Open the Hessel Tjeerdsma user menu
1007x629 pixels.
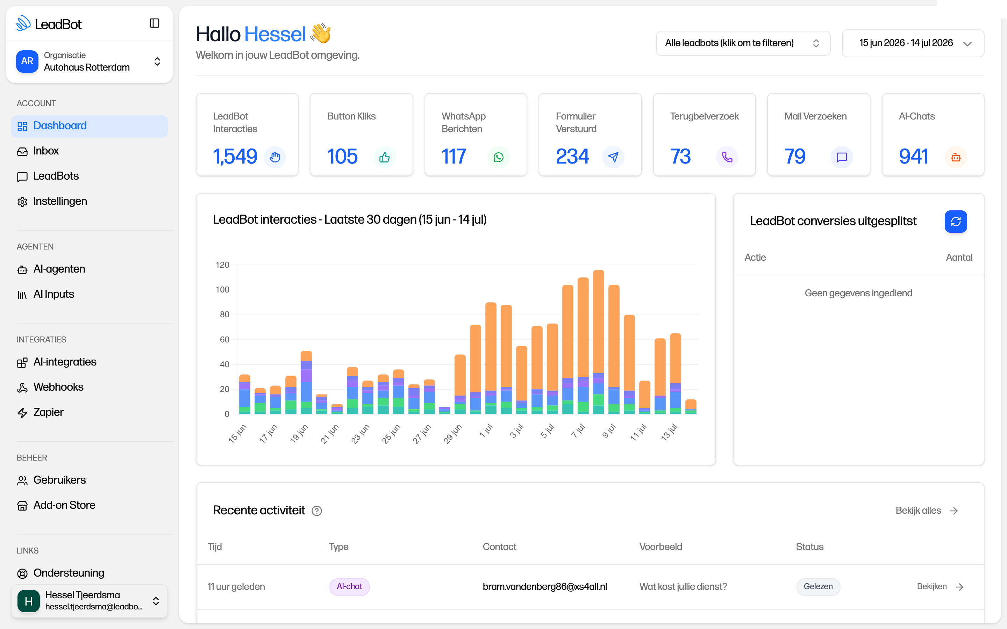click(89, 601)
